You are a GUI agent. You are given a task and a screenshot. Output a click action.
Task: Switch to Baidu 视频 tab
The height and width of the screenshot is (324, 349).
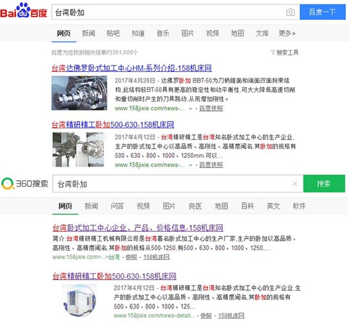[212, 33]
